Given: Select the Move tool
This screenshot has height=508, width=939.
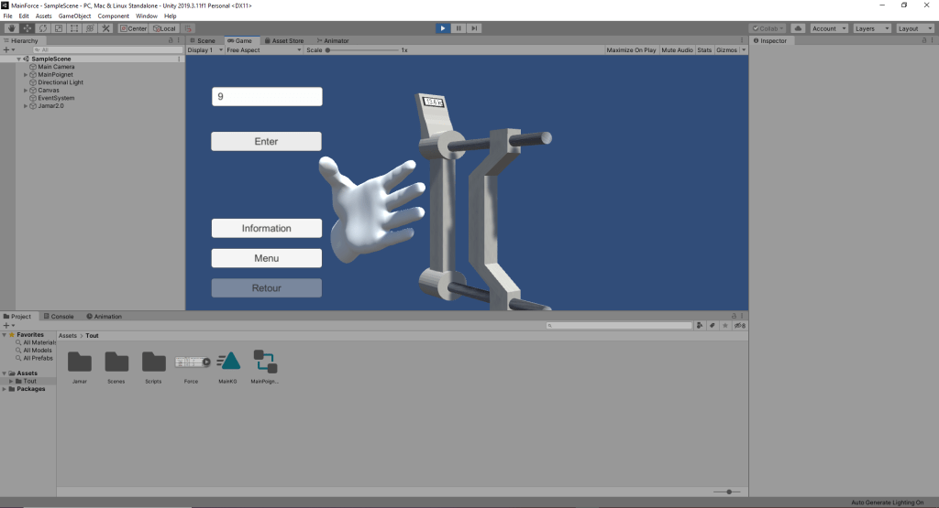Looking at the screenshot, I should coord(27,28).
